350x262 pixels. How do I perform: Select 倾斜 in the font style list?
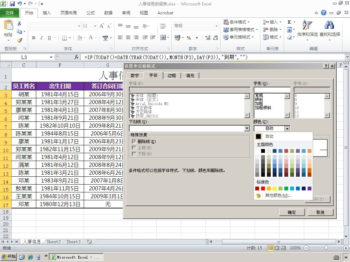coord(259,99)
